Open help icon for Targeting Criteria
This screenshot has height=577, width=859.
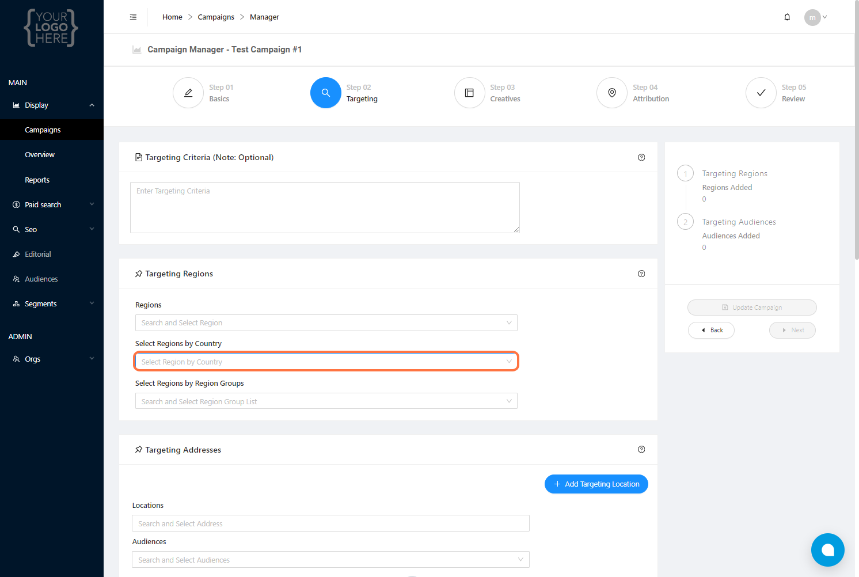pyautogui.click(x=641, y=157)
